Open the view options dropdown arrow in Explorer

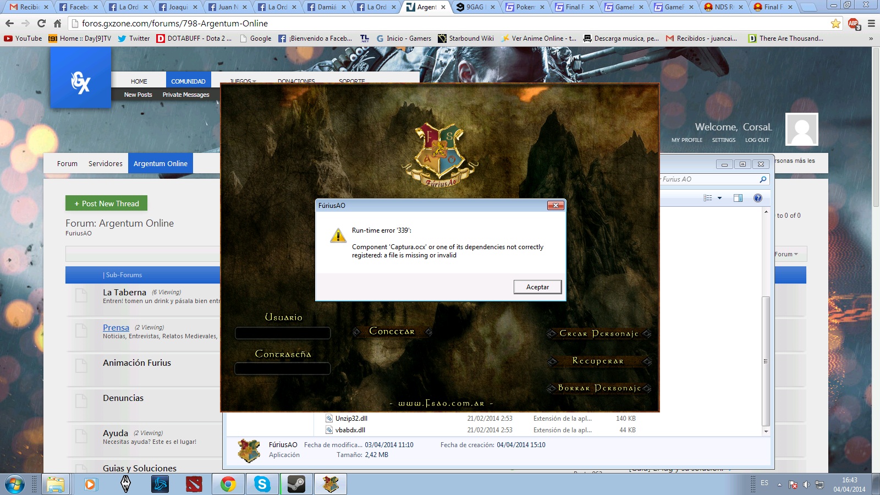[719, 198]
